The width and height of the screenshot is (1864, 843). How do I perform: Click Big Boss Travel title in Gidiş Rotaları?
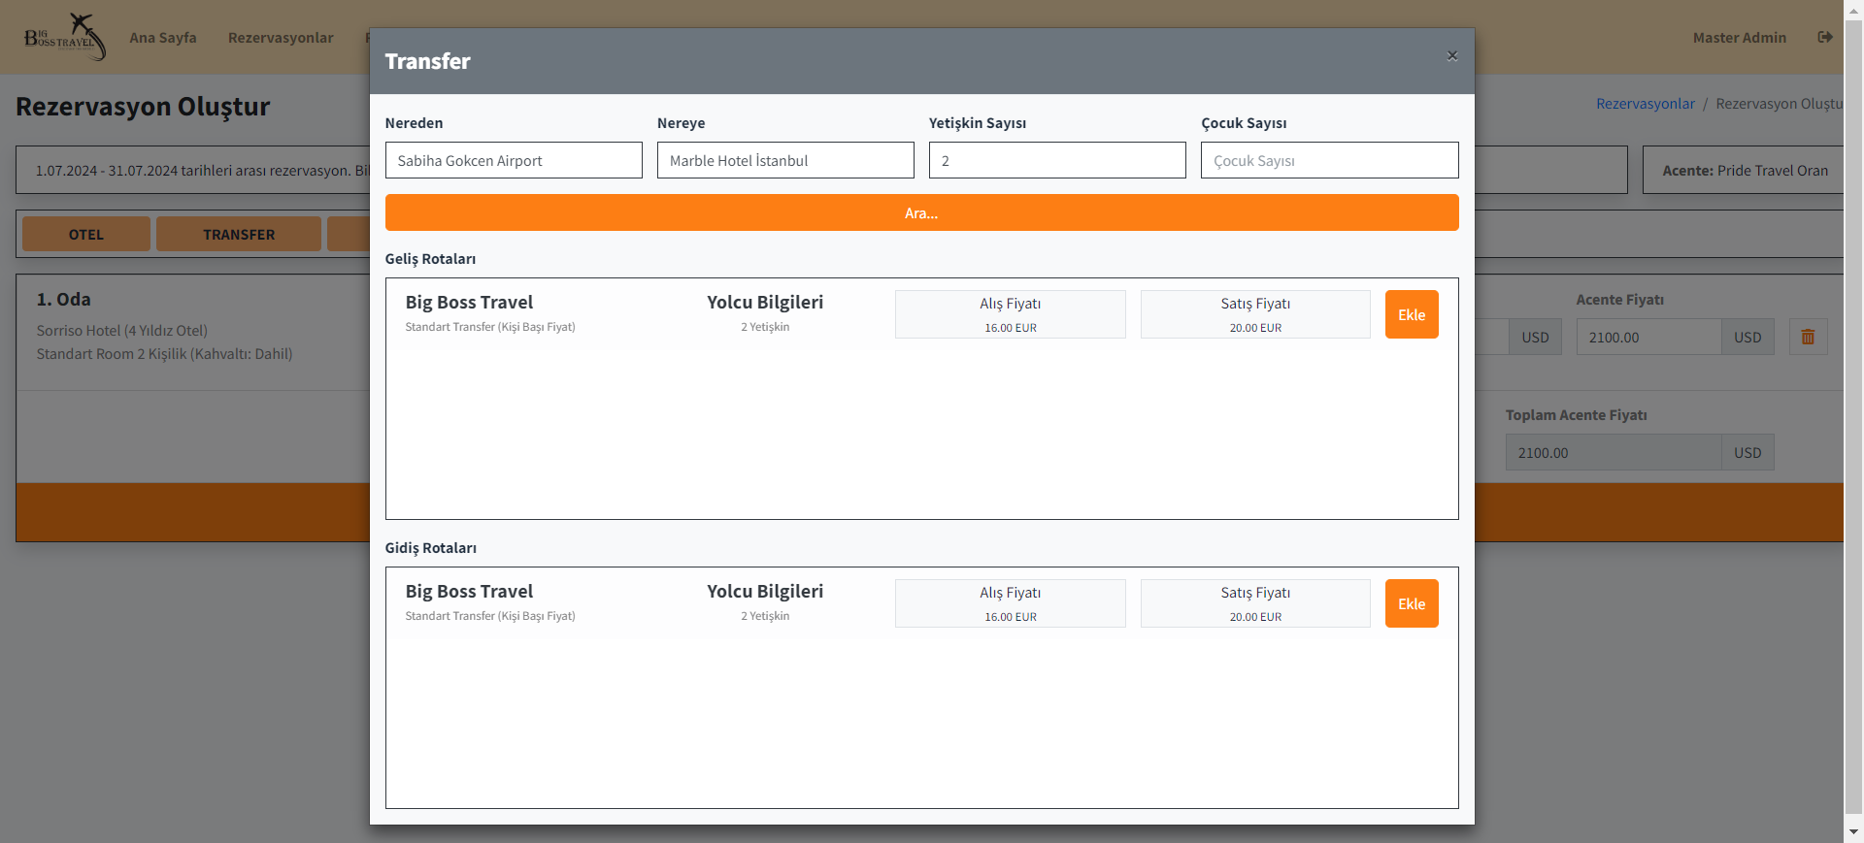tap(469, 591)
